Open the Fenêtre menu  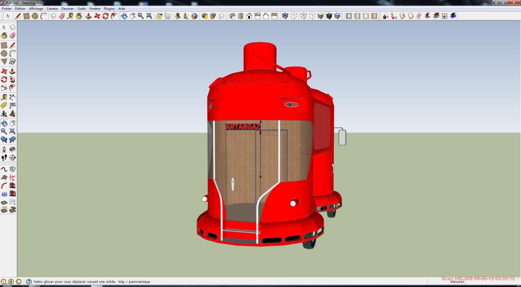[x=95, y=9]
